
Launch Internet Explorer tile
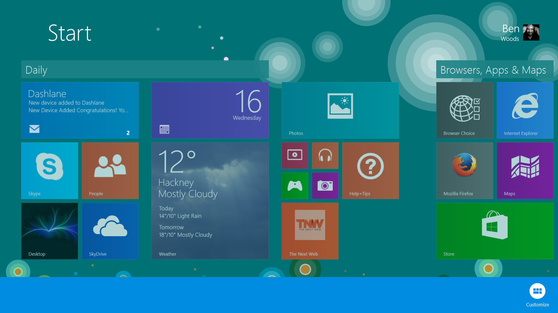click(525, 110)
